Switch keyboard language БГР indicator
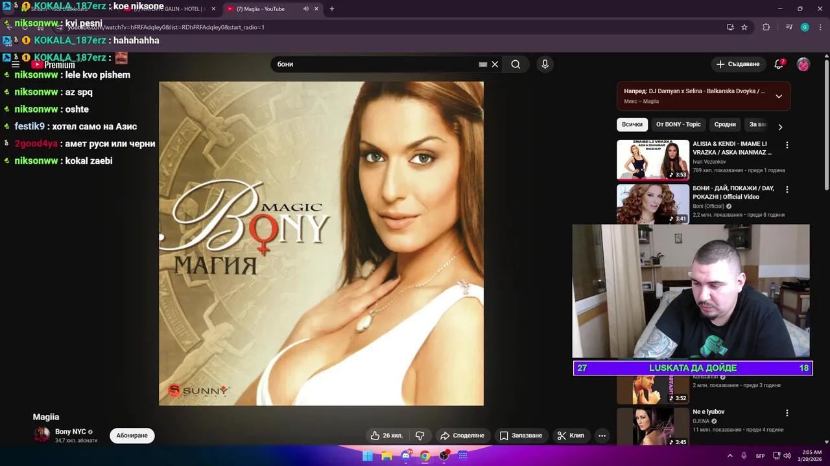 [x=760, y=456]
